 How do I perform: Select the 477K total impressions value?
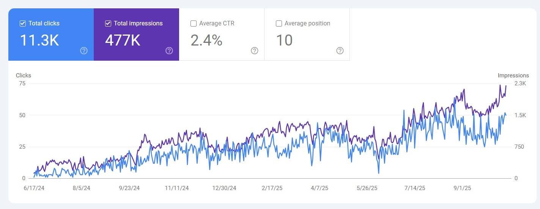pyautogui.click(x=123, y=40)
